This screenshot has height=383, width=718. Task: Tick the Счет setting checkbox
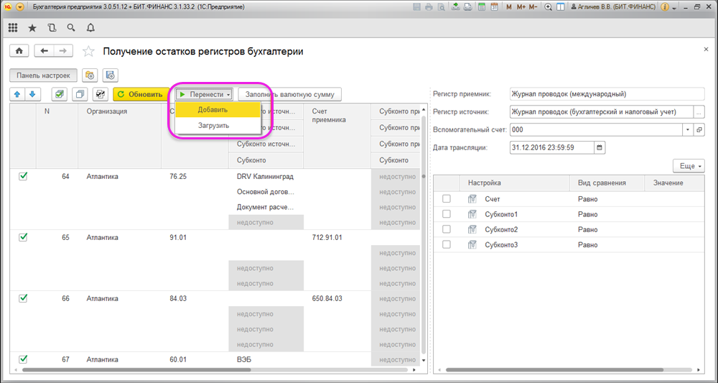(x=447, y=199)
